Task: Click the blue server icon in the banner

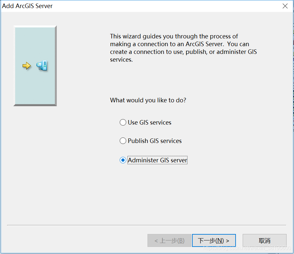Action: point(42,66)
